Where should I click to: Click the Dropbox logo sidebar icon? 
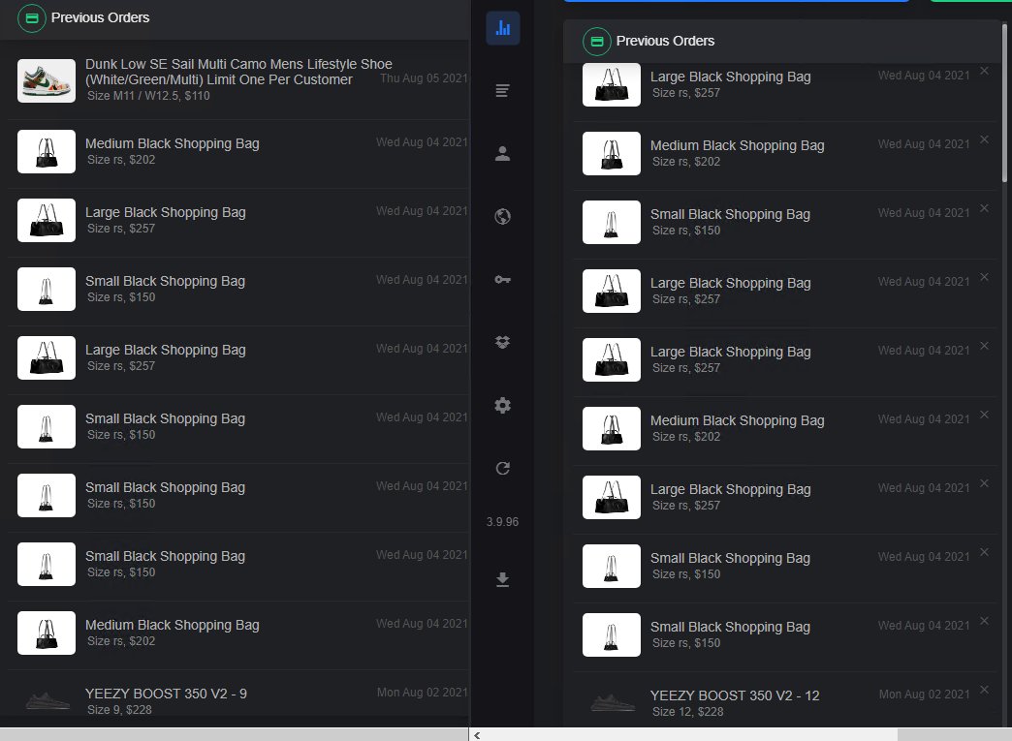pyautogui.click(x=502, y=342)
